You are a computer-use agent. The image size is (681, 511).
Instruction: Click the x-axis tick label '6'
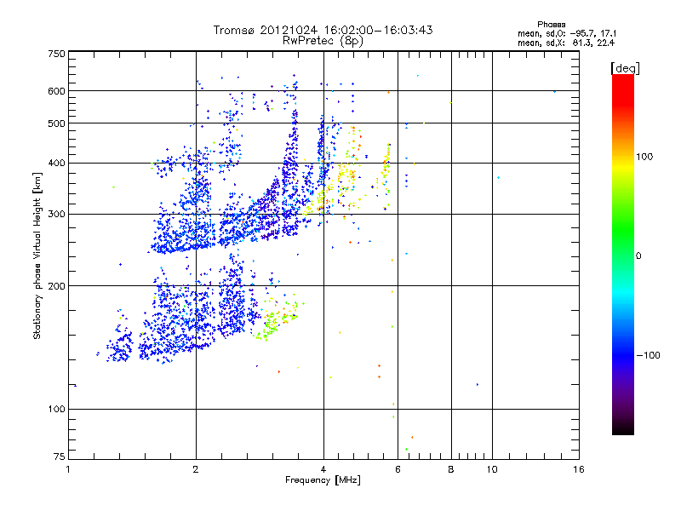(x=398, y=469)
